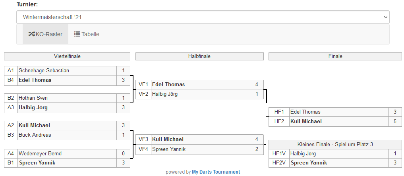Click Hothan Sven's match entry
This screenshot has width=404, height=176.
[x=33, y=98]
